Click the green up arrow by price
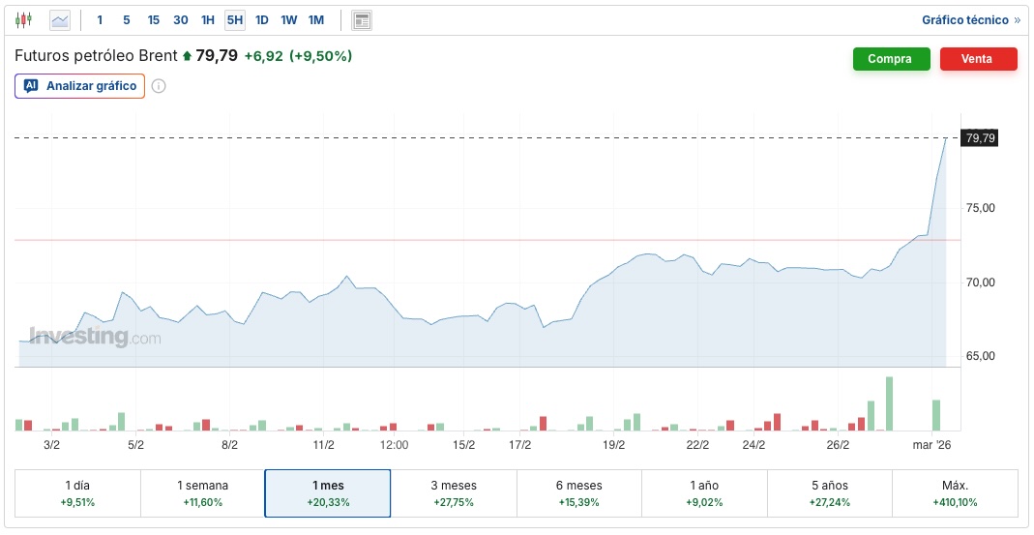The image size is (1034, 535). [x=187, y=56]
